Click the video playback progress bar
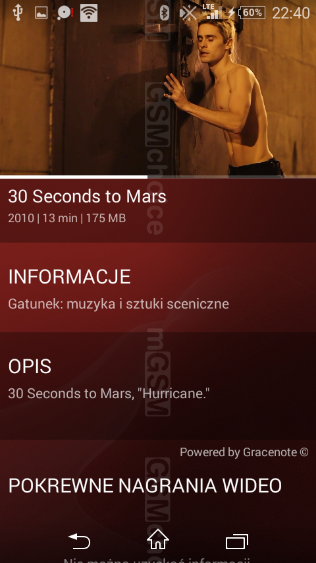316x563 pixels. tap(158, 177)
